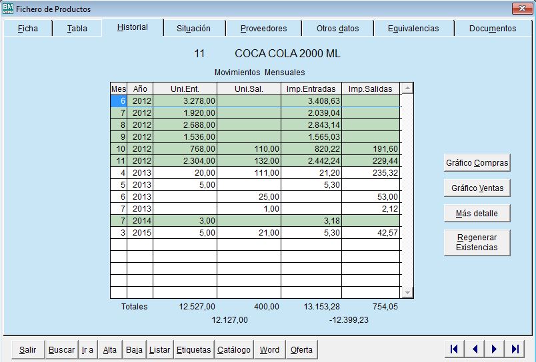Click the Más detalle button
Image resolution: width=536 pixels, height=362 pixels.
click(477, 214)
